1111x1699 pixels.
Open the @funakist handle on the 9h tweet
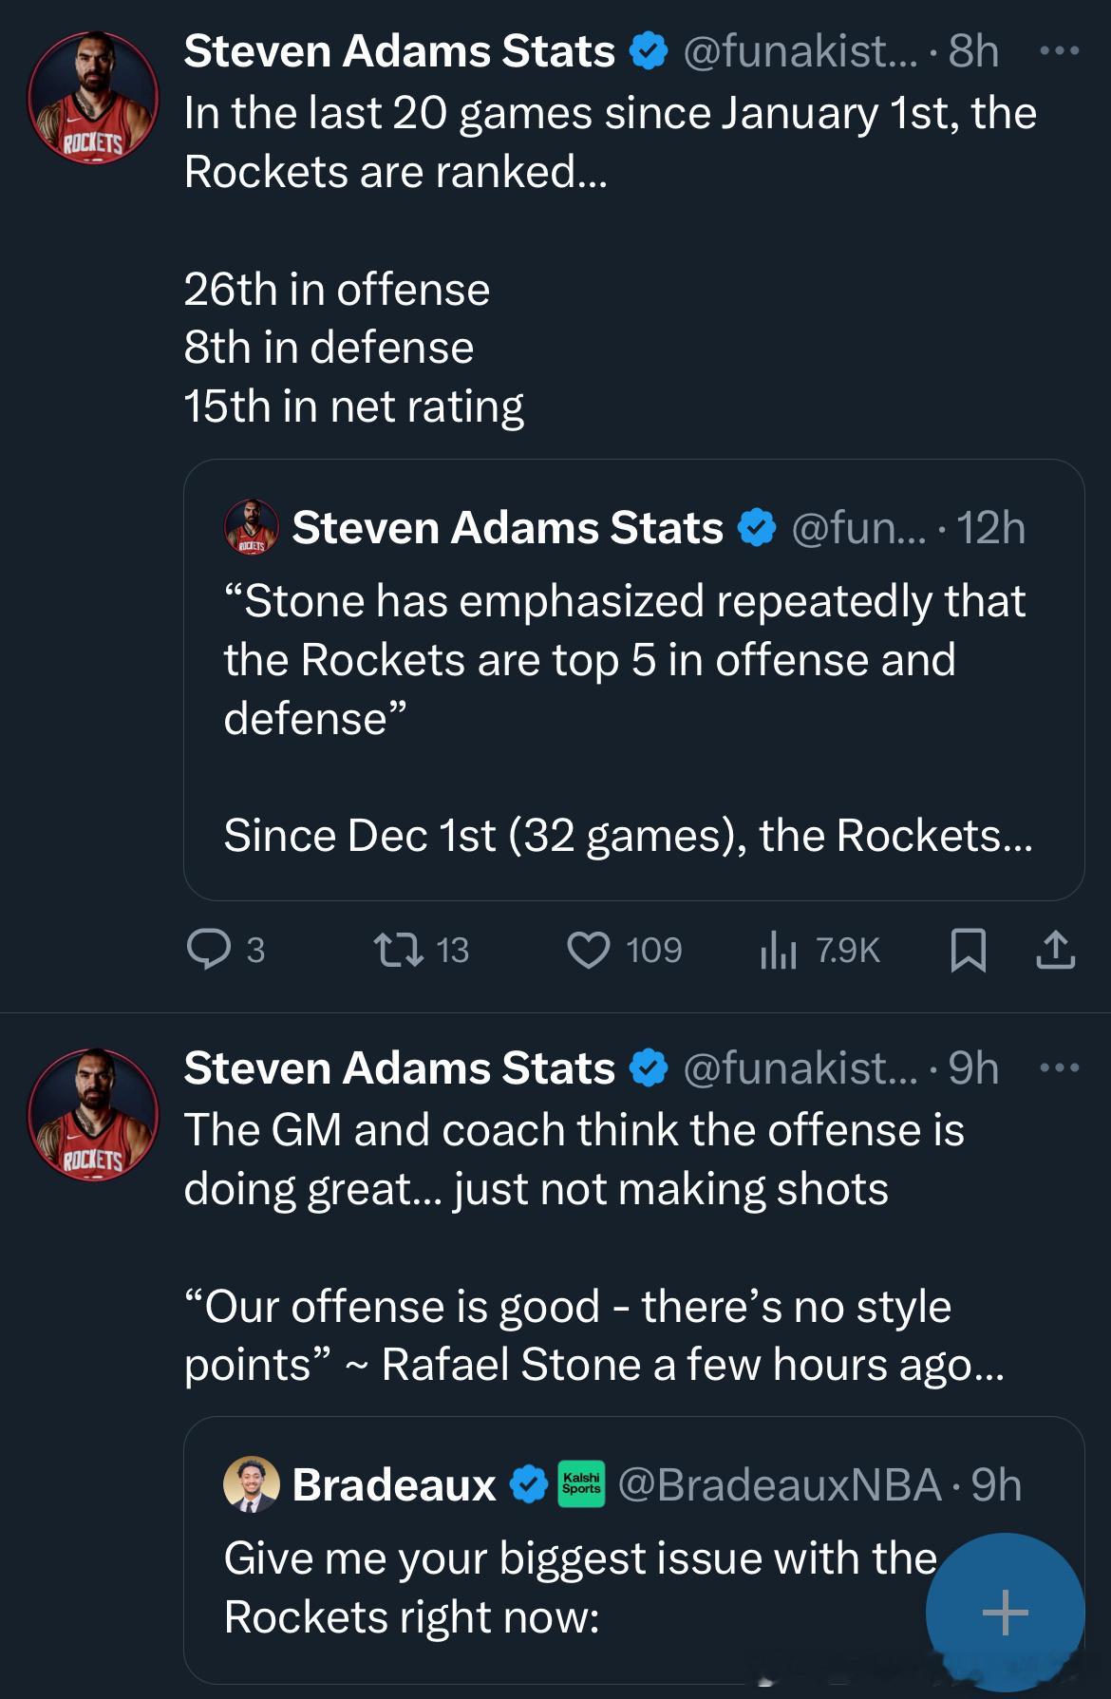[800, 1067]
